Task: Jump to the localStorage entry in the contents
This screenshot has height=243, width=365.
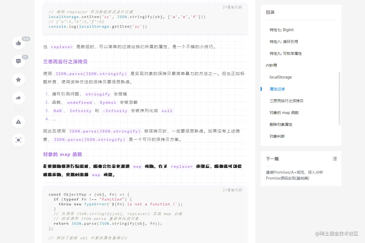Action: (x=281, y=77)
